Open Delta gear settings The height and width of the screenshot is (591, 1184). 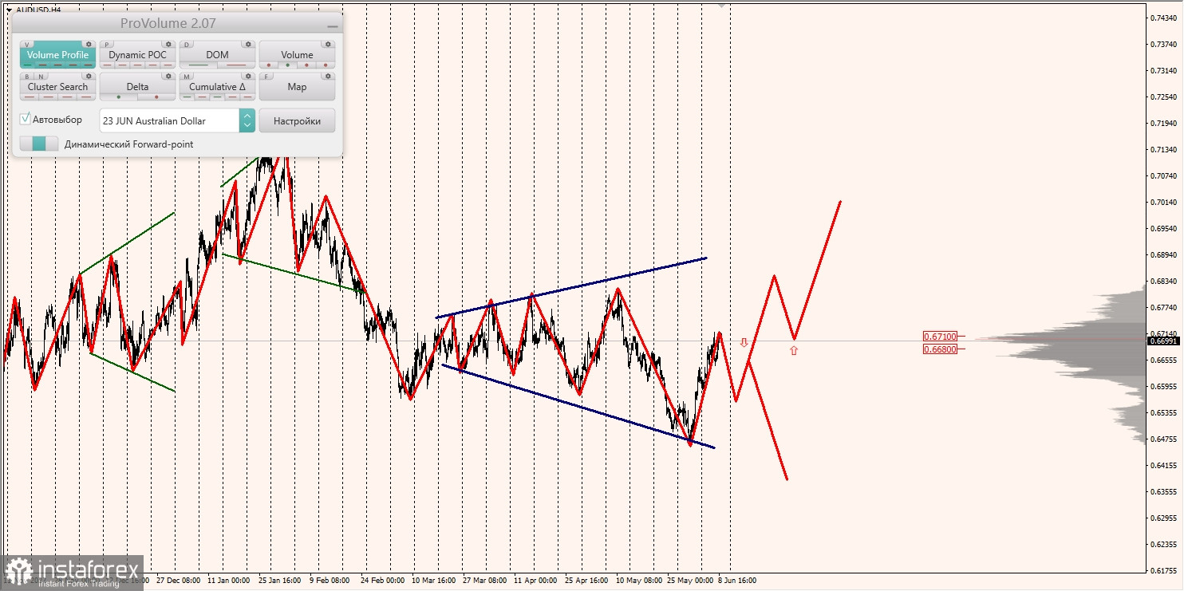pos(168,76)
